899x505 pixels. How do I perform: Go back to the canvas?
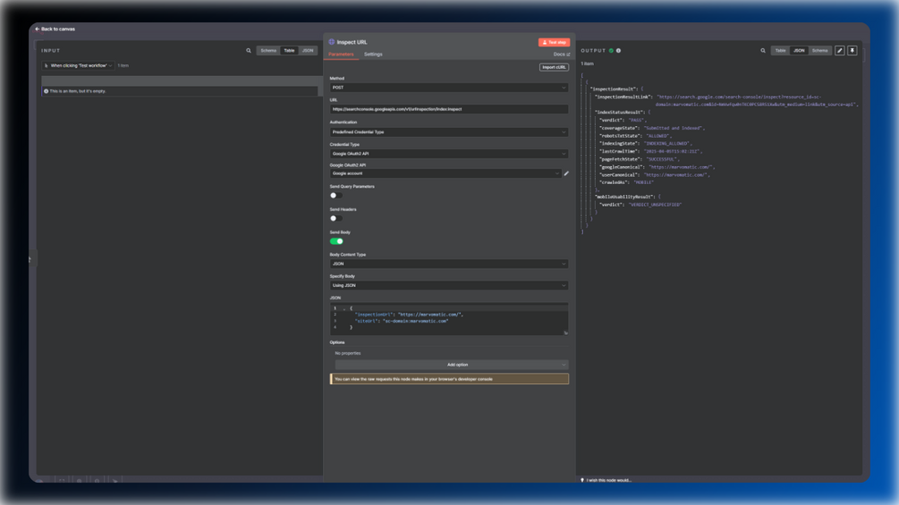(x=55, y=29)
